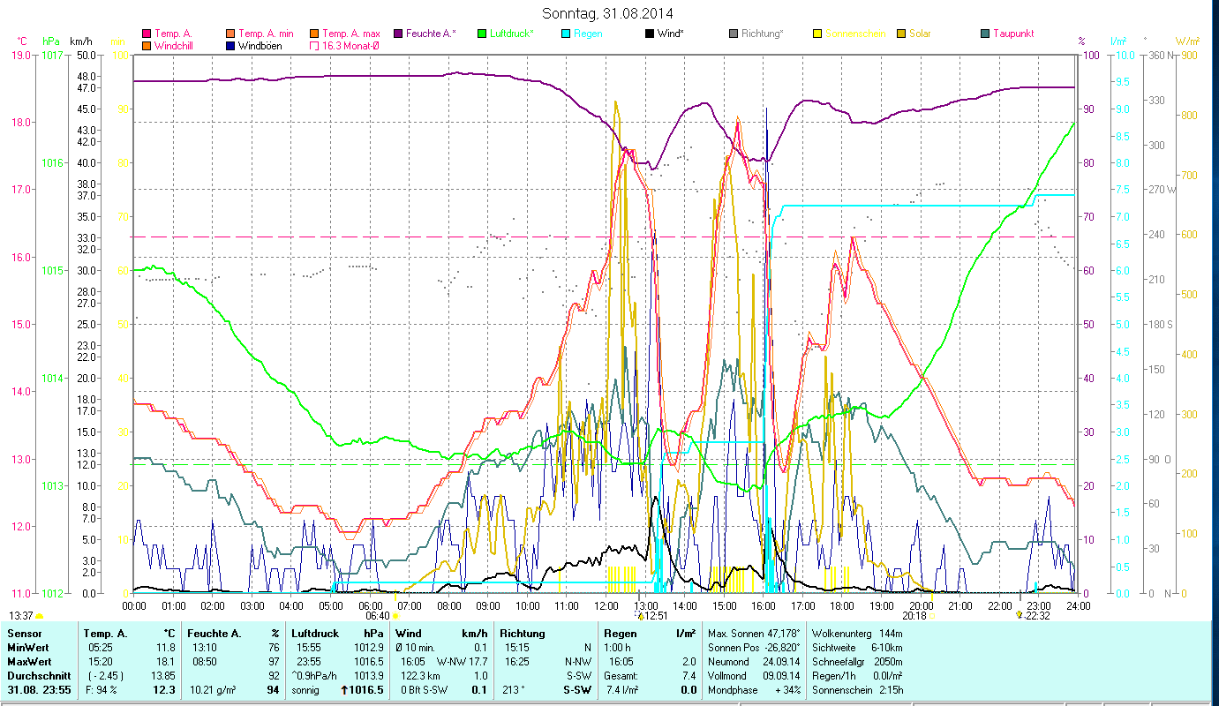Click the 'MaxWert' row label
This screenshot has width=1219, height=706.
point(28,661)
